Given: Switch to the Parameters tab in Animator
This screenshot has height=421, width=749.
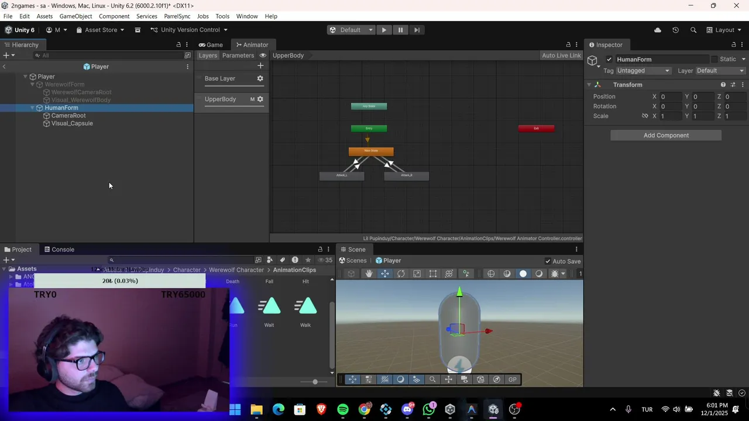Looking at the screenshot, I should pos(238,56).
